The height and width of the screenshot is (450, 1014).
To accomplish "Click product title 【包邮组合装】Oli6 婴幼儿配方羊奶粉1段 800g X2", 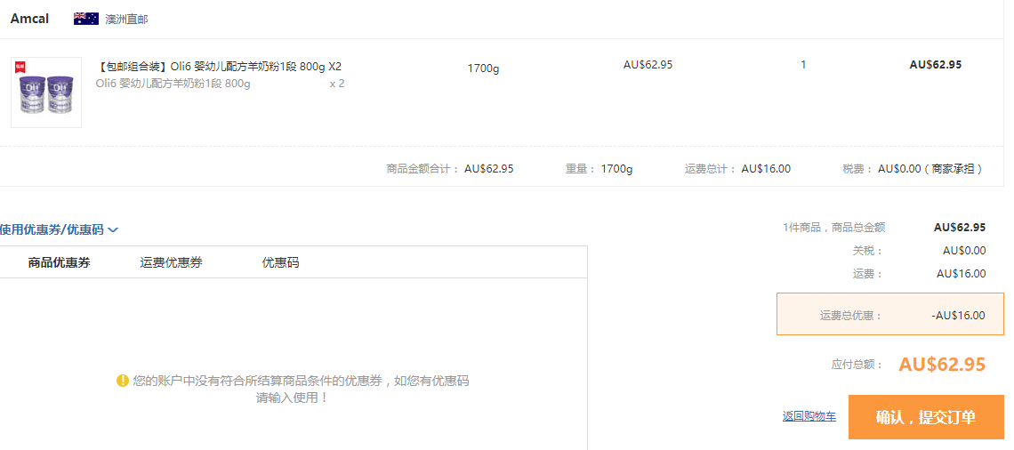I will 219,67.
